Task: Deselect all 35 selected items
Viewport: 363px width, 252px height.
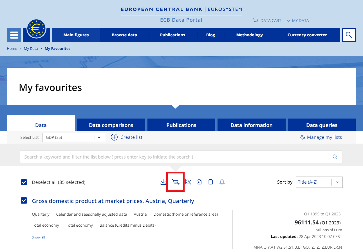Action: pyautogui.click(x=24, y=182)
